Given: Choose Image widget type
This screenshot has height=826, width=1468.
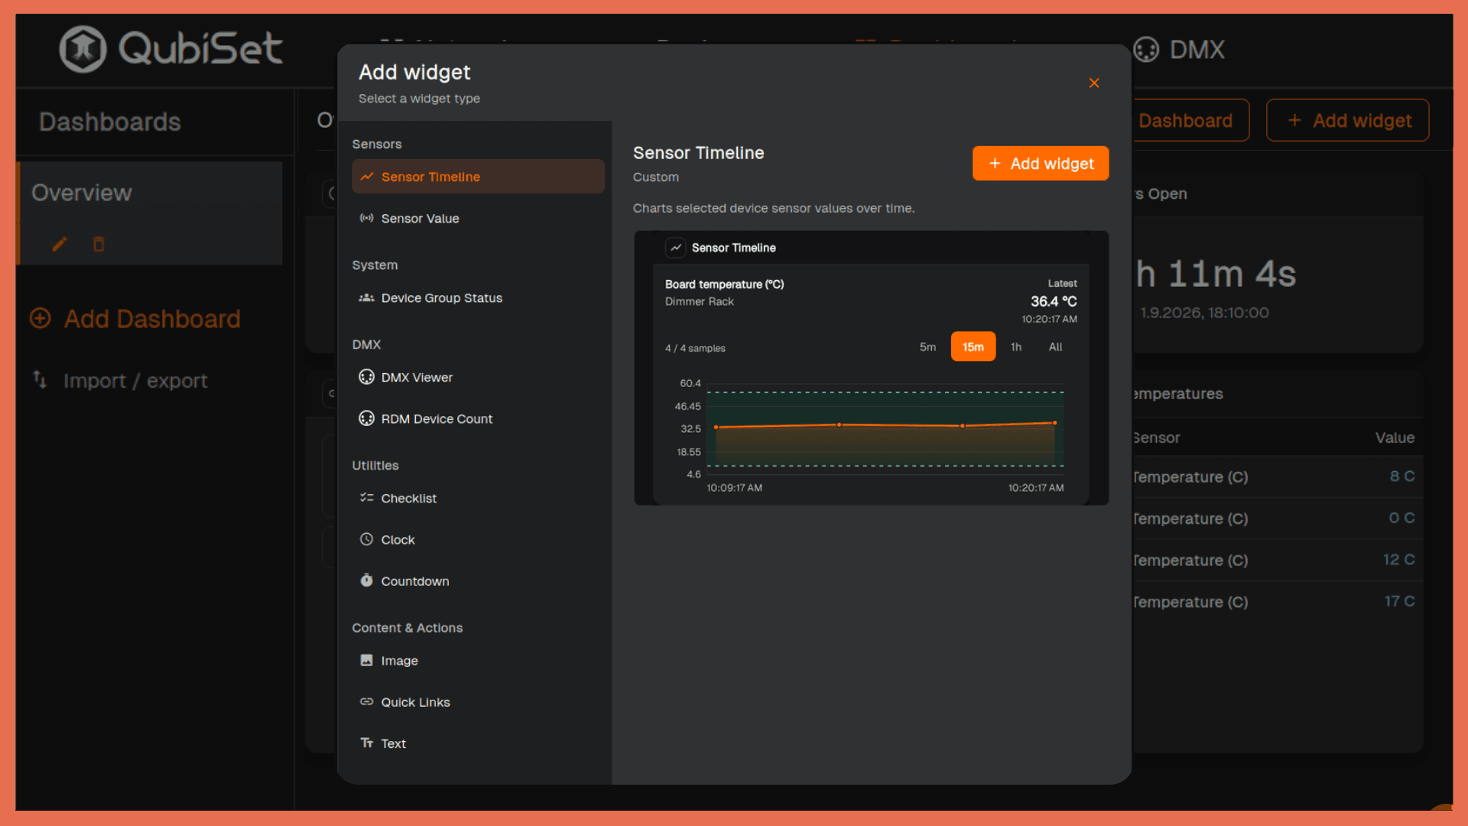Looking at the screenshot, I should pos(478,660).
